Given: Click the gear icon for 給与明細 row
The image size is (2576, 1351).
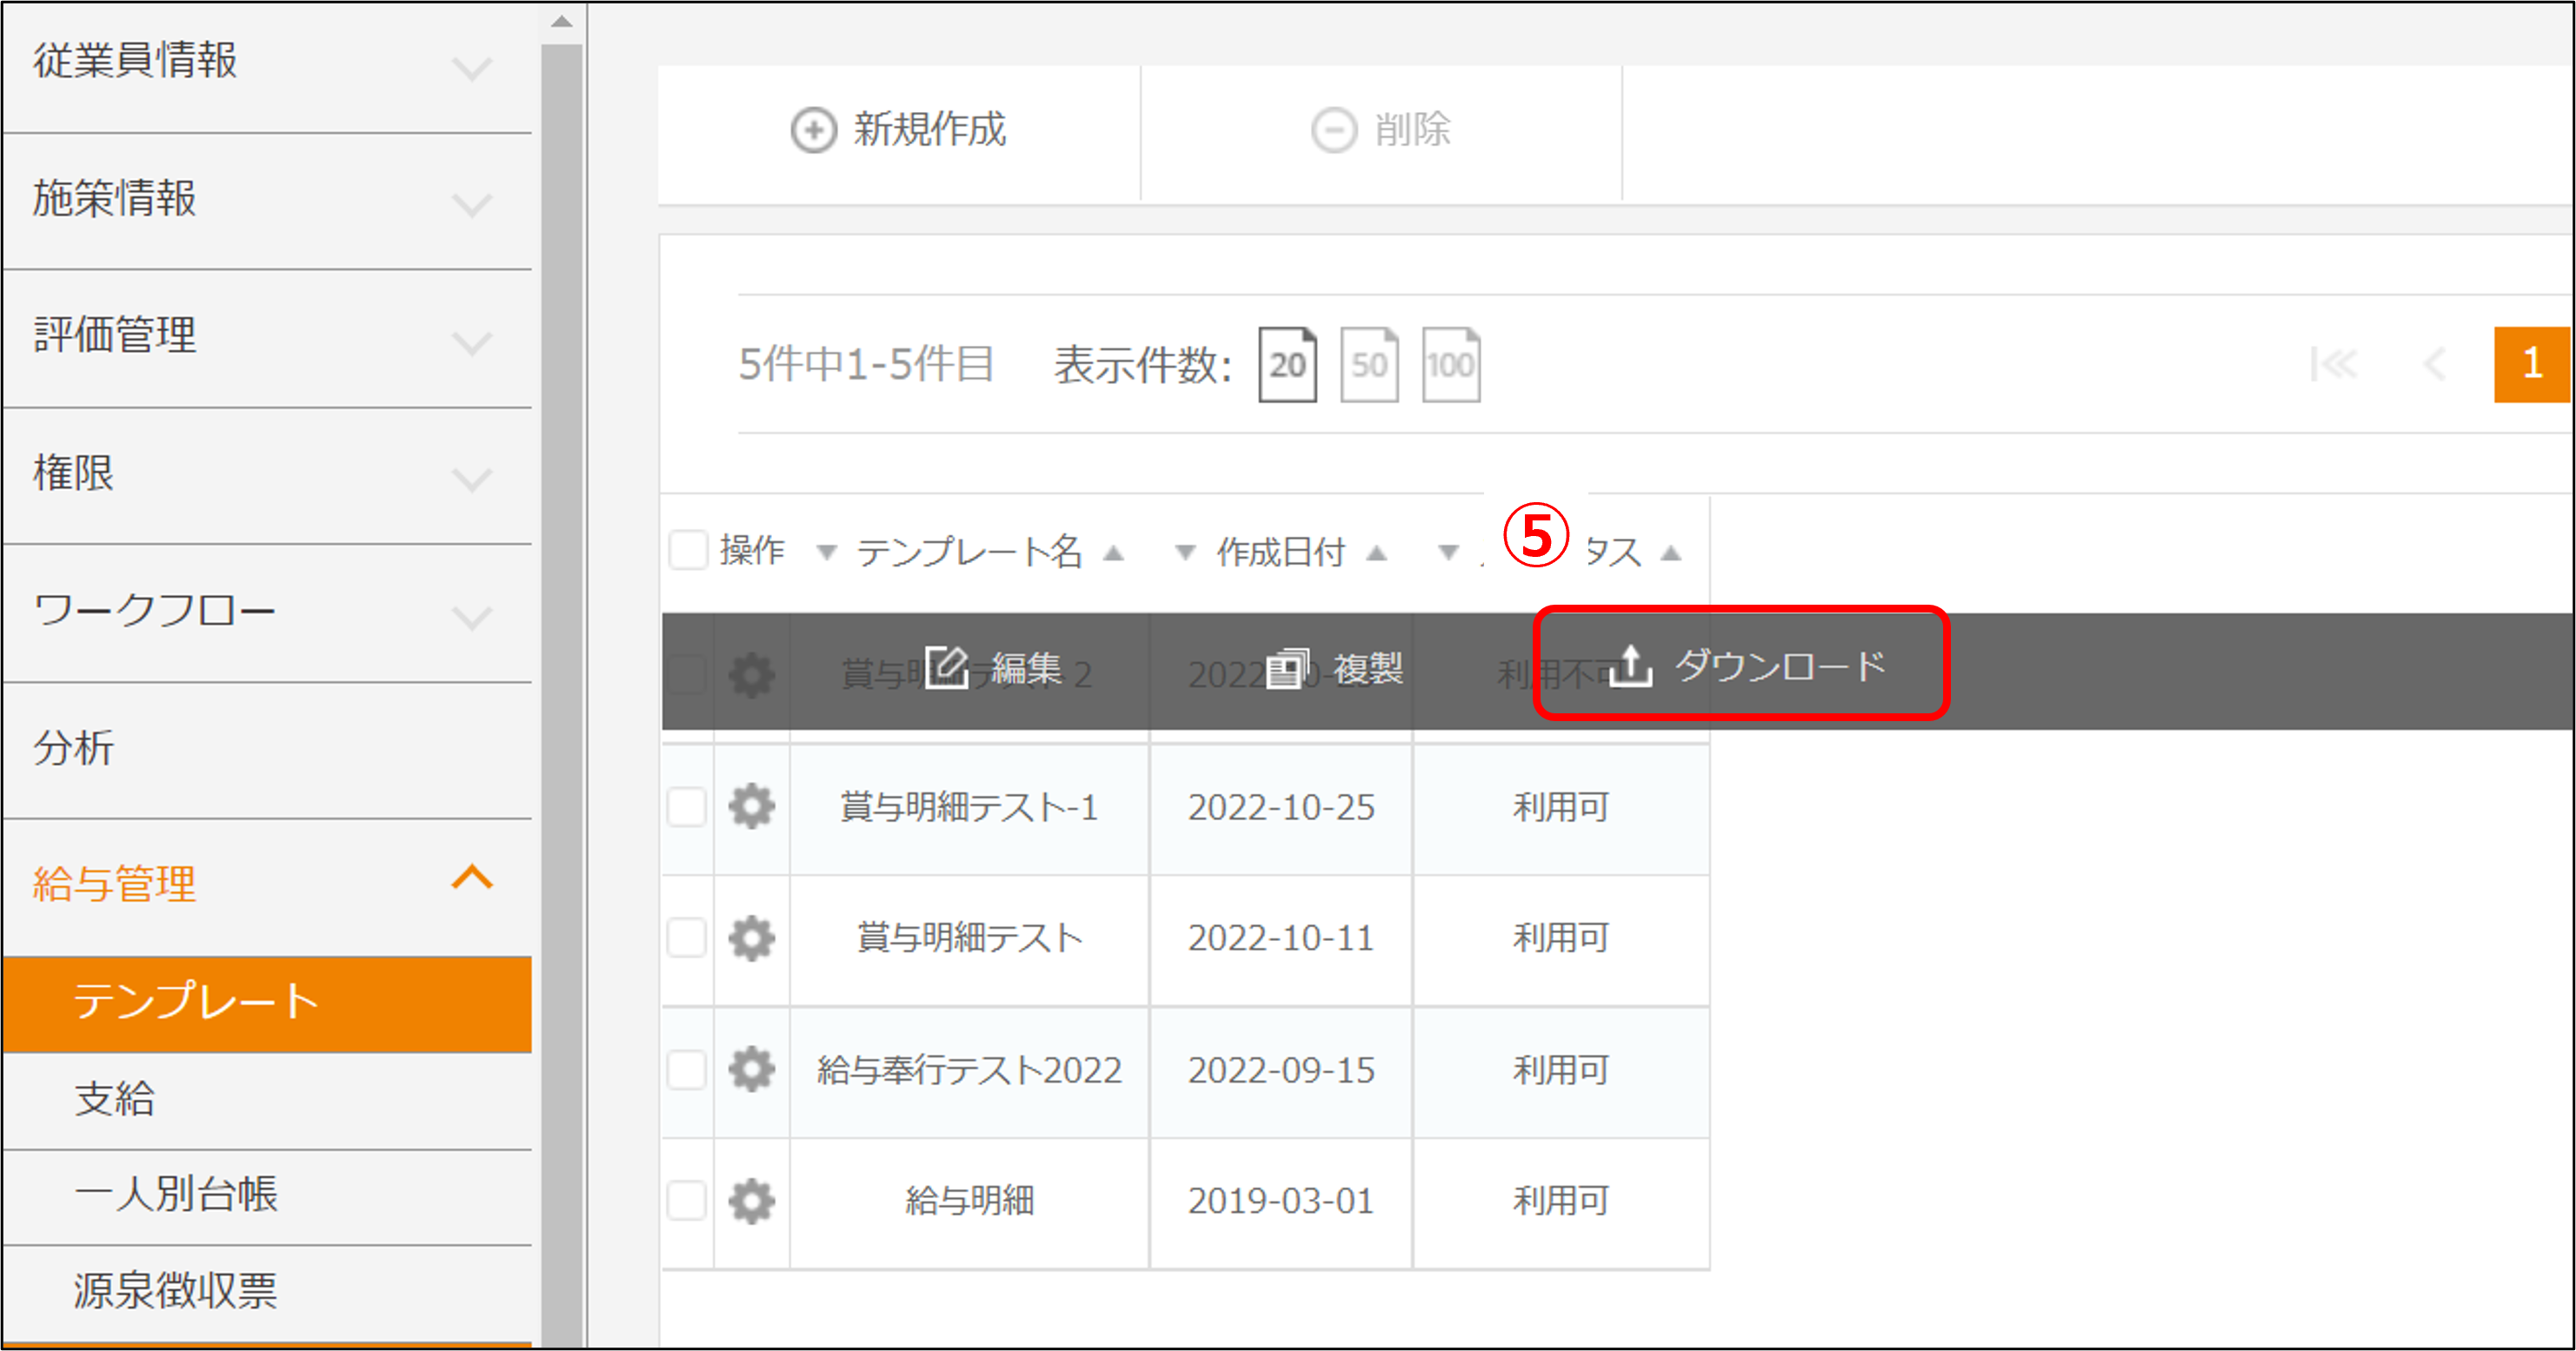Looking at the screenshot, I should [x=751, y=1200].
